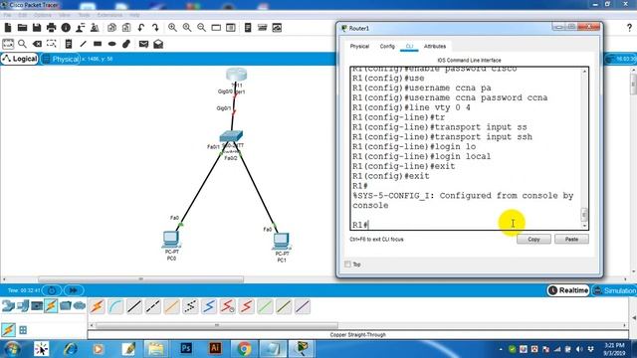Zoom in on the workspace

[x=172, y=28]
